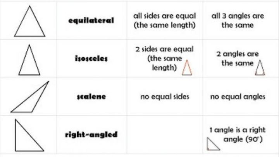Click 'all sides are equal' description text

[x=165, y=16]
